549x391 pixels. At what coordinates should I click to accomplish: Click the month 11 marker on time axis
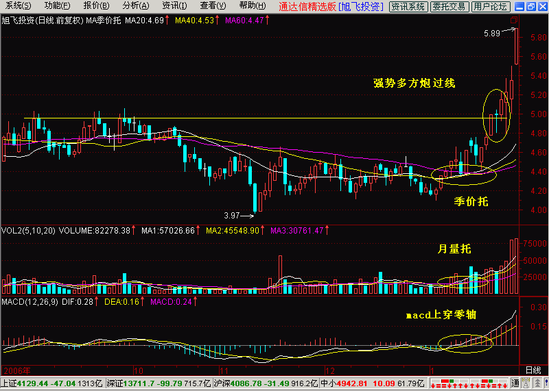pos(224,370)
